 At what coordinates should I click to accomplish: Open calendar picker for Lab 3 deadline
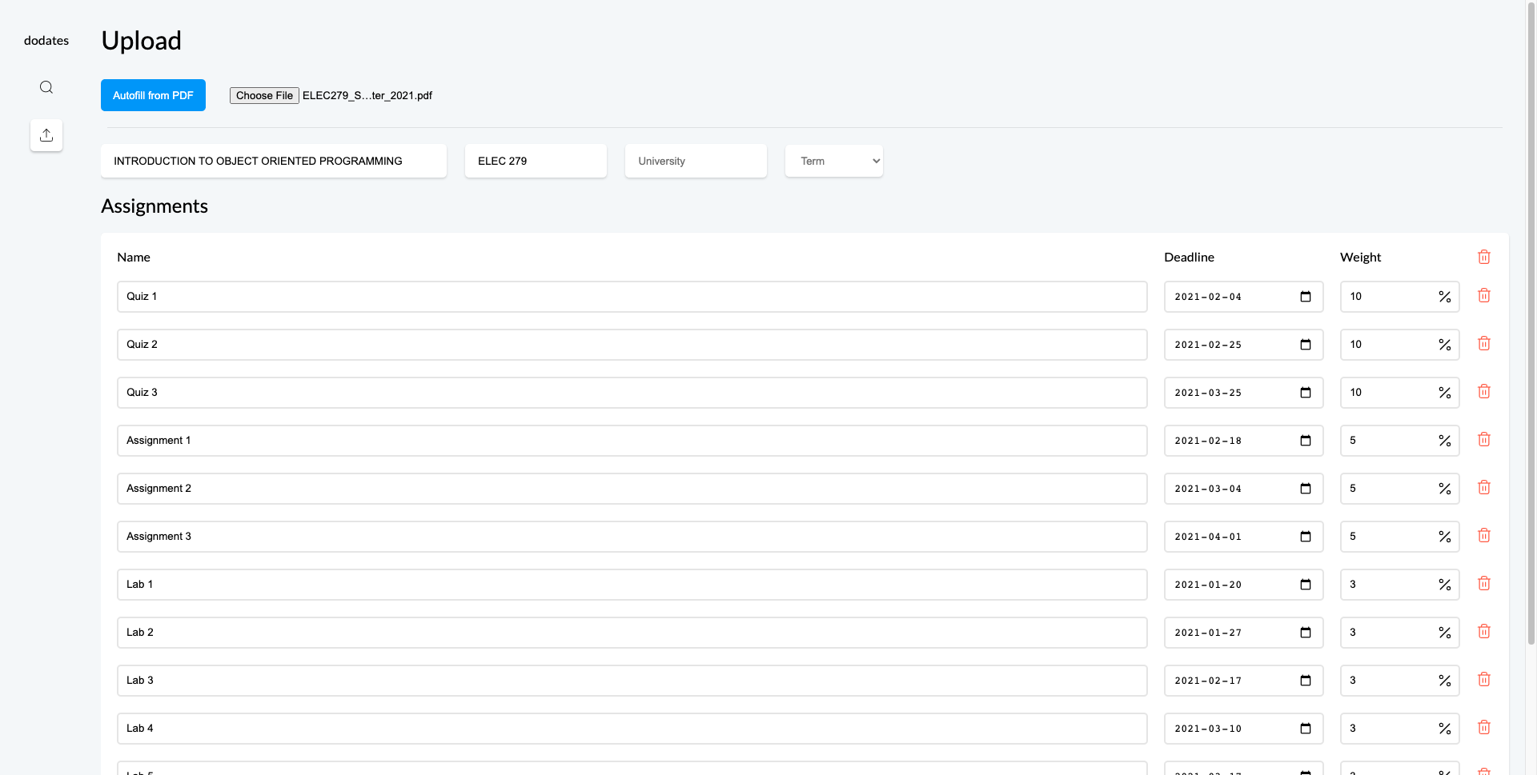point(1306,681)
